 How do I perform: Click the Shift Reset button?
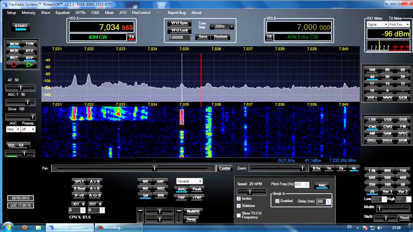point(405,218)
